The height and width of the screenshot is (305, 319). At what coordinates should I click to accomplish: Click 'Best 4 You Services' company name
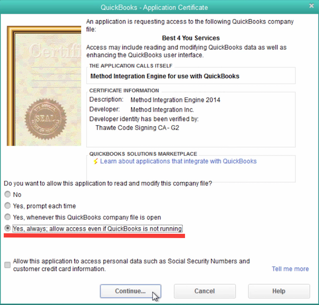click(191, 38)
